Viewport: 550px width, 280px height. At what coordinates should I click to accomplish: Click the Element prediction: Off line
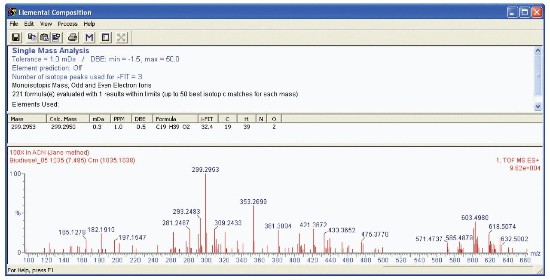pyautogui.click(x=47, y=68)
